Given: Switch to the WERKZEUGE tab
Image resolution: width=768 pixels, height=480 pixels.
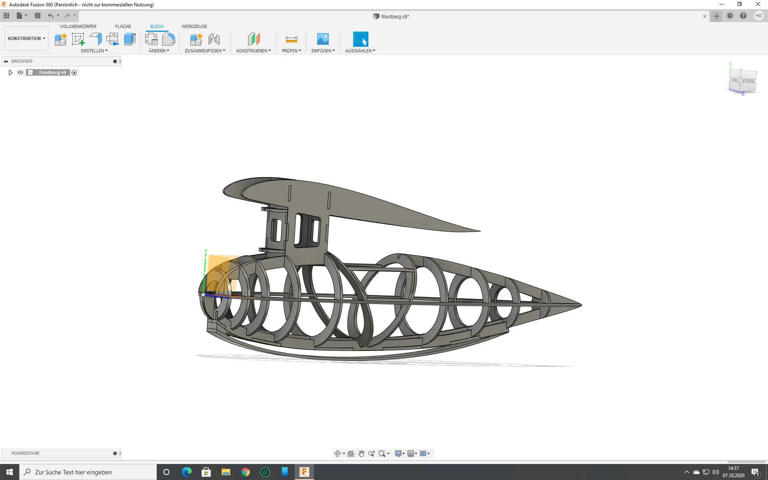Looking at the screenshot, I should (194, 26).
